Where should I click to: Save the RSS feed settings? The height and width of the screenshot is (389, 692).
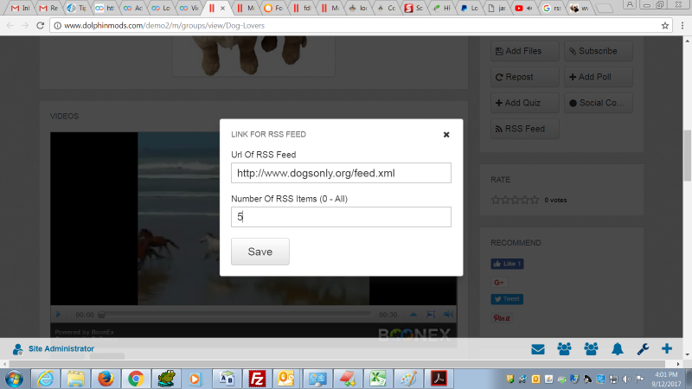[x=260, y=252]
